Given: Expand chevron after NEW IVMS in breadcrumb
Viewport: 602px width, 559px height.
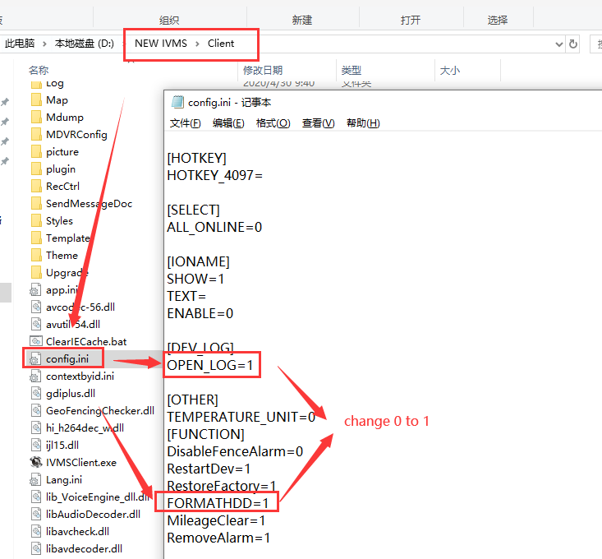Looking at the screenshot, I should [197, 44].
